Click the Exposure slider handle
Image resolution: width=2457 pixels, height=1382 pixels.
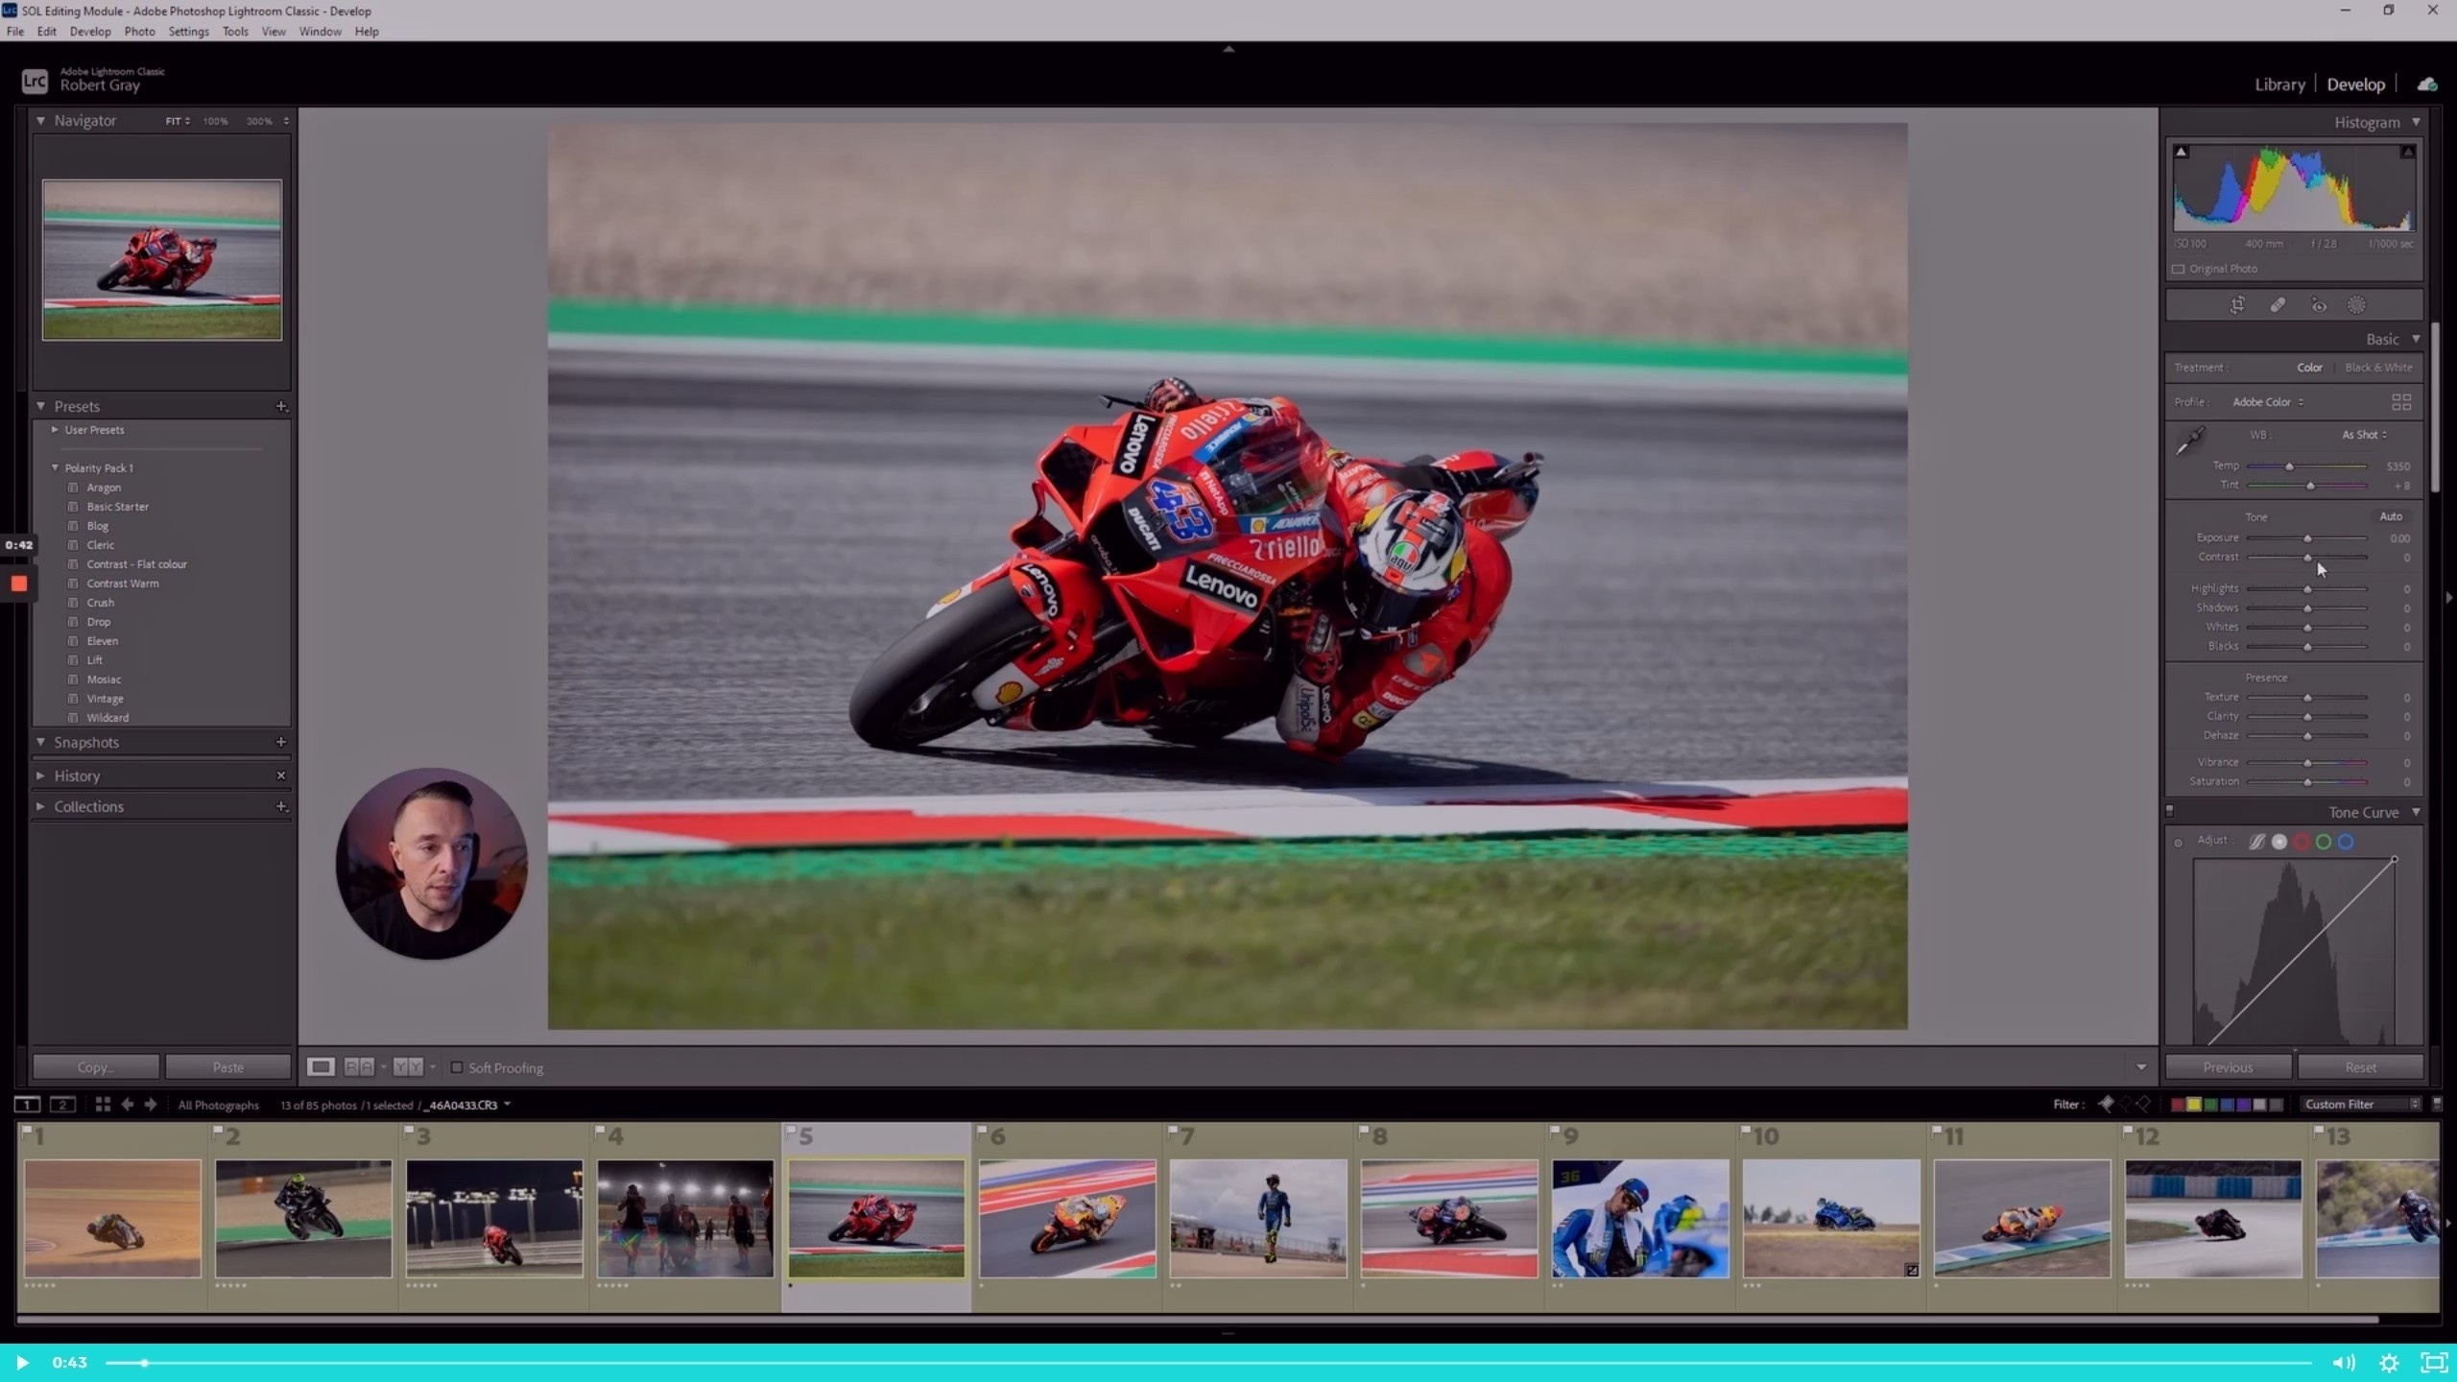tap(2307, 538)
